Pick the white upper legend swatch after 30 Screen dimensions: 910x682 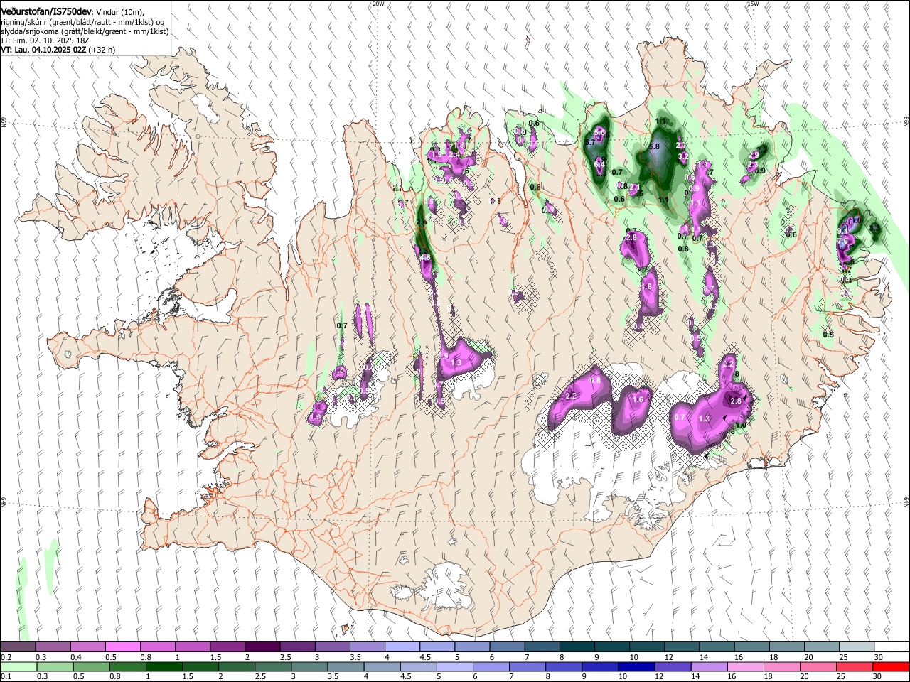click(892, 647)
